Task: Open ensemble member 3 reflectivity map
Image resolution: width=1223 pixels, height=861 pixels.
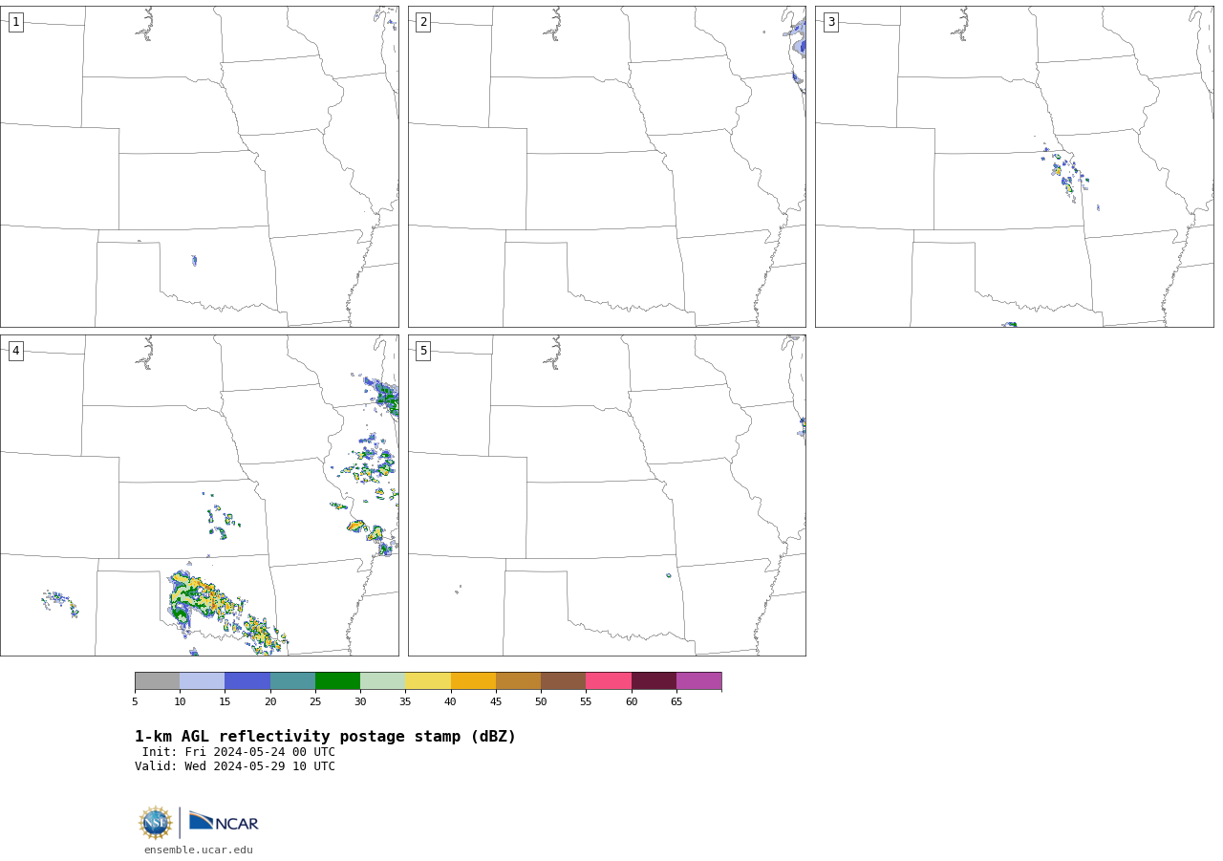Action: [x=1015, y=166]
